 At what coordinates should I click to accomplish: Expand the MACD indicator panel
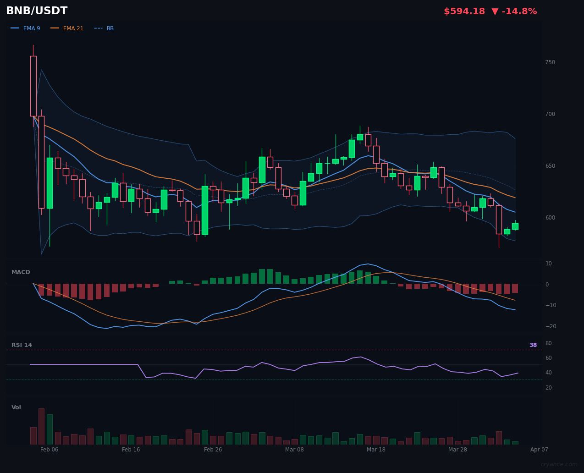pyautogui.click(x=21, y=272)
